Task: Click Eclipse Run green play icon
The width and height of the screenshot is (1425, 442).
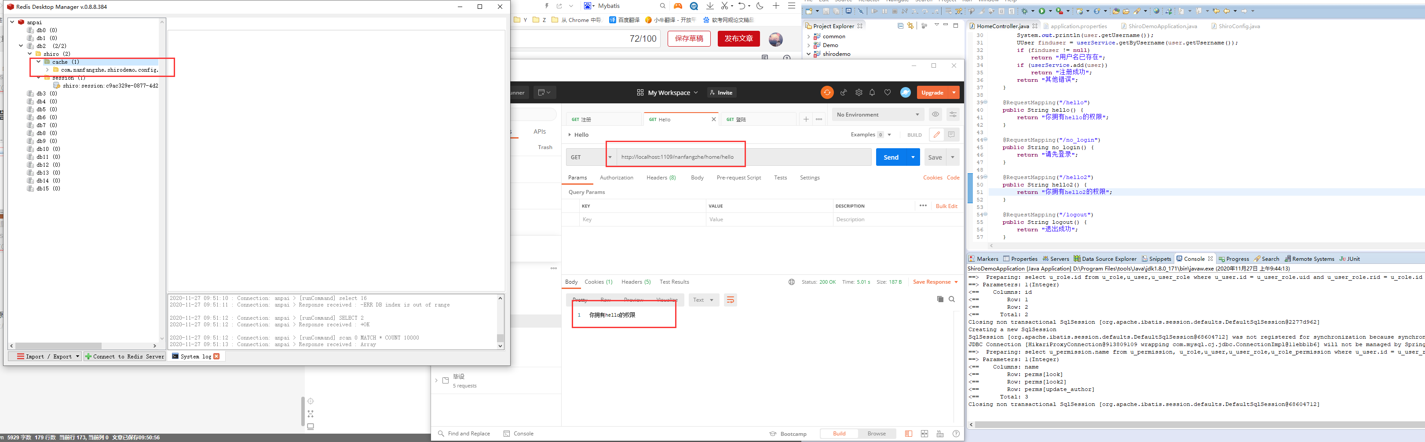Action: [x=1041, y=11]
